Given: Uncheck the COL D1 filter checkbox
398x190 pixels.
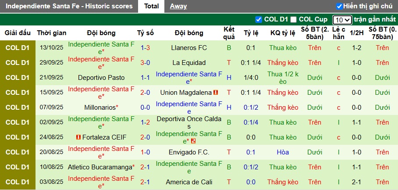Looking at the screenshot, I should pyautogui.click(x=259, y=19).
